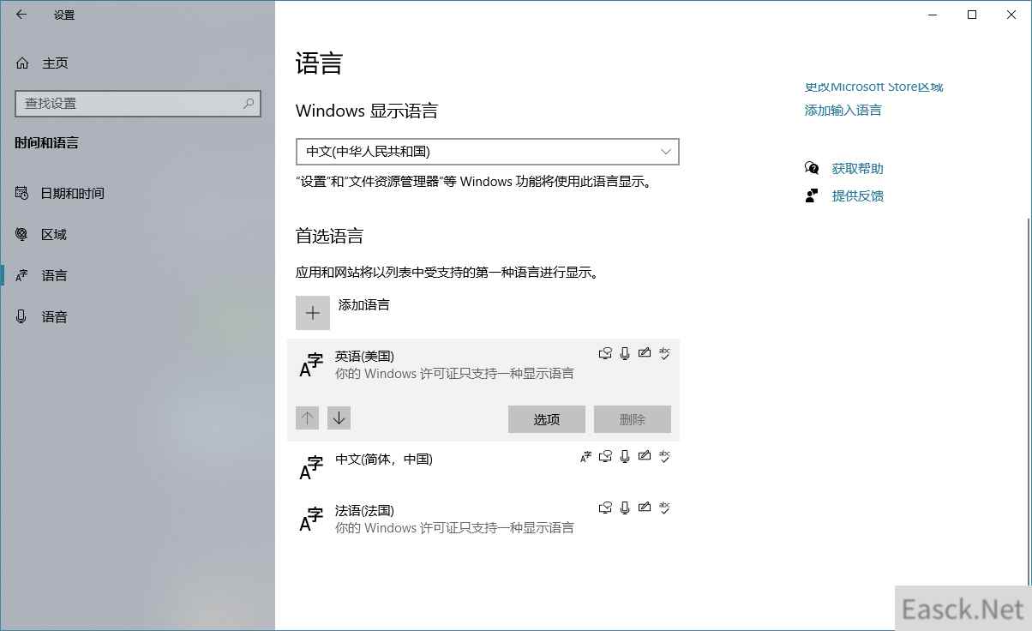This screenshot has height=631, width=1032.
Task: Click the A字 language icon left of 英语(美国)
Action: [311, 364]
